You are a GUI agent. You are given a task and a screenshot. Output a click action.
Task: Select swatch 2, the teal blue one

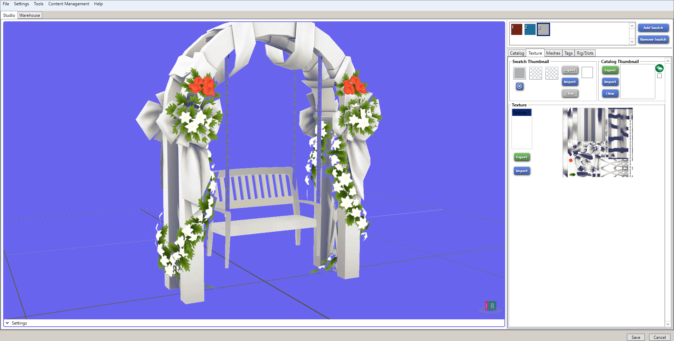530,29
